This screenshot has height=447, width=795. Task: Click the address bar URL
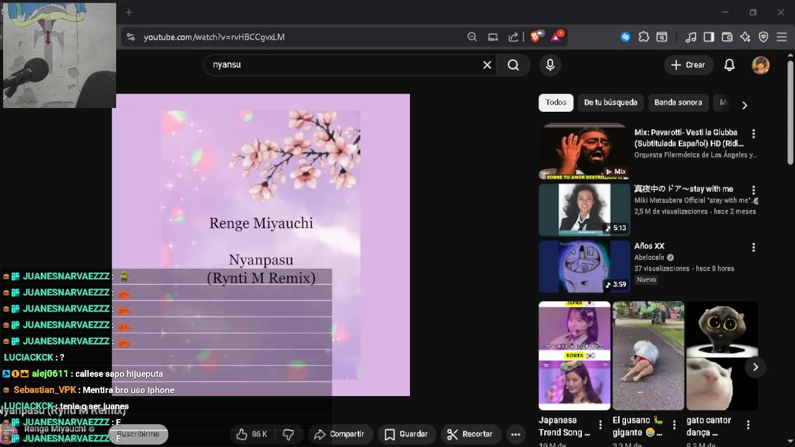[x=214, y=37]
